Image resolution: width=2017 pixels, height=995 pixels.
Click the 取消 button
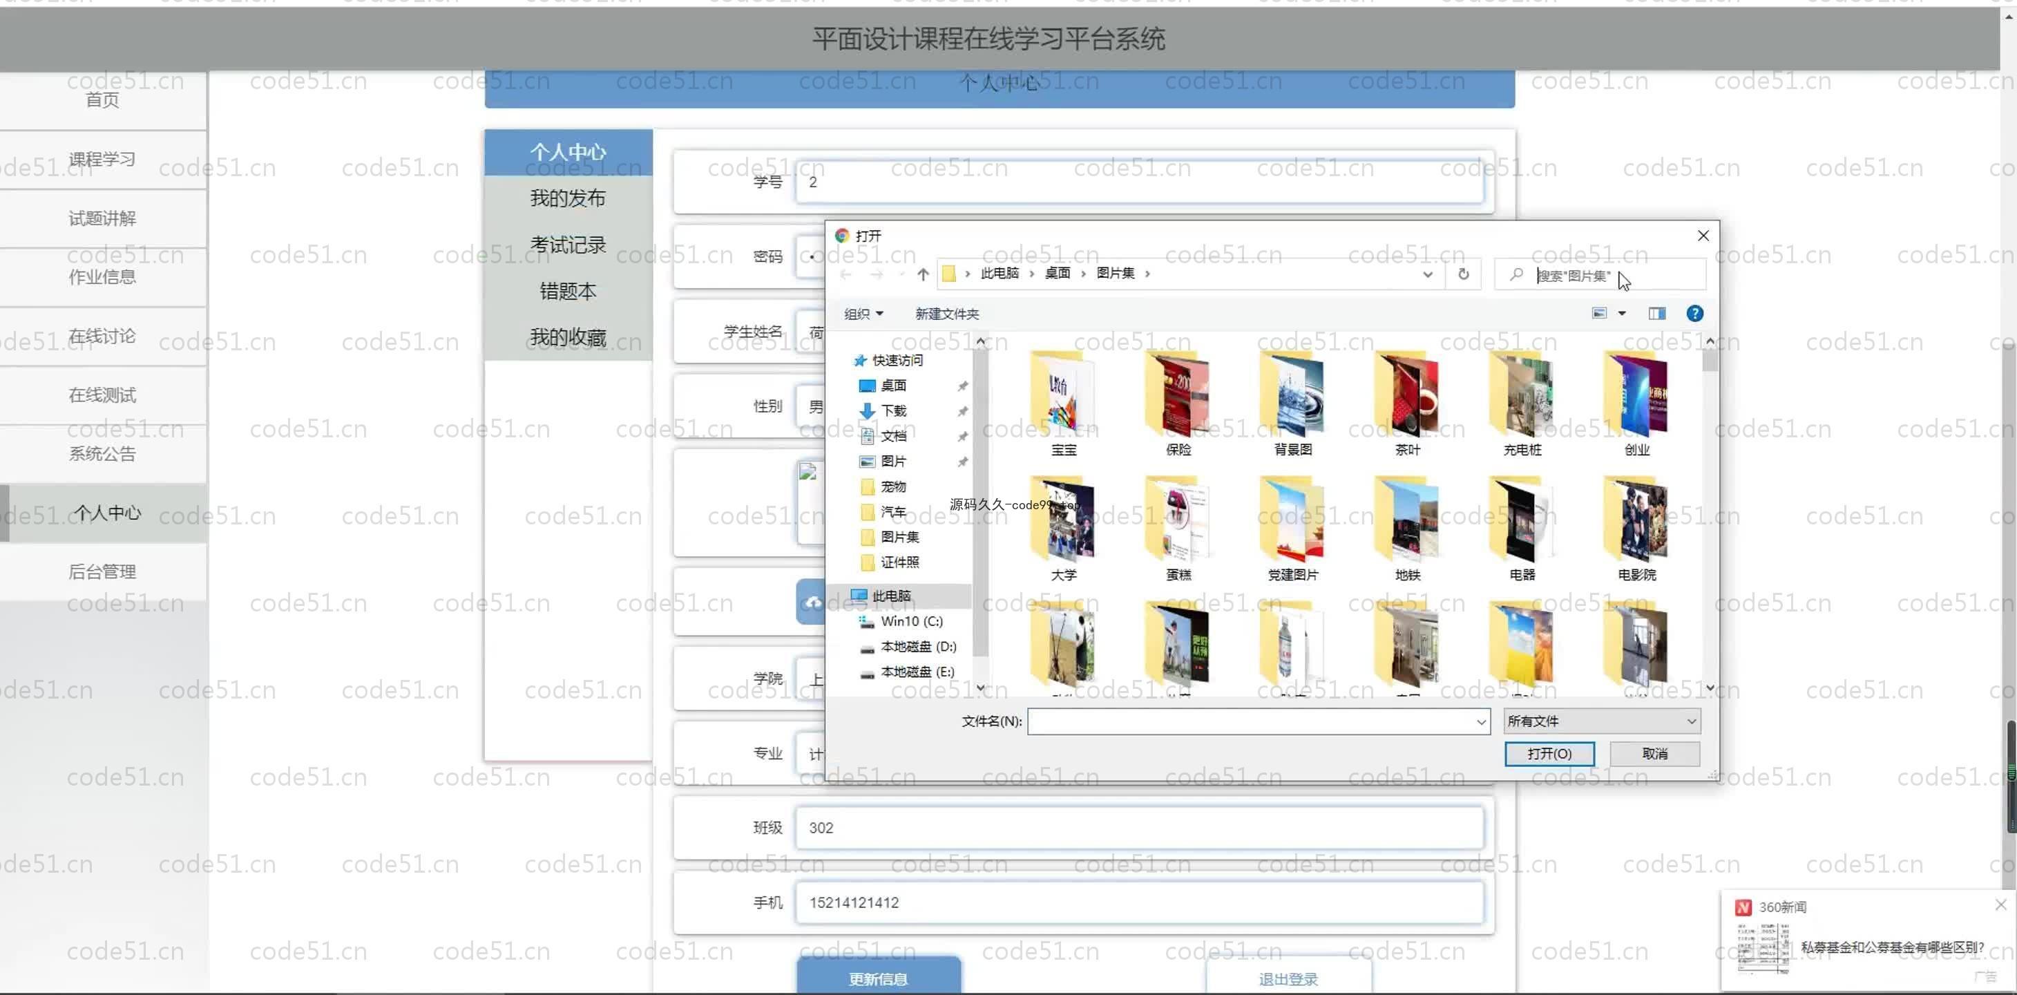point(1654,754)
